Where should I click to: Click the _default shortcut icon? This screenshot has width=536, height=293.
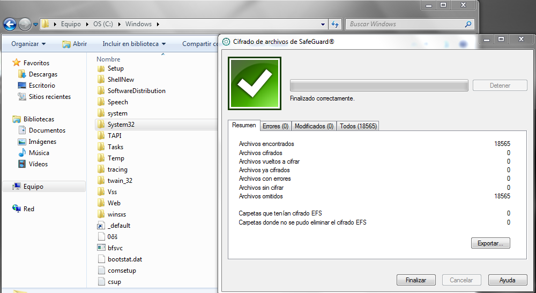101,226
